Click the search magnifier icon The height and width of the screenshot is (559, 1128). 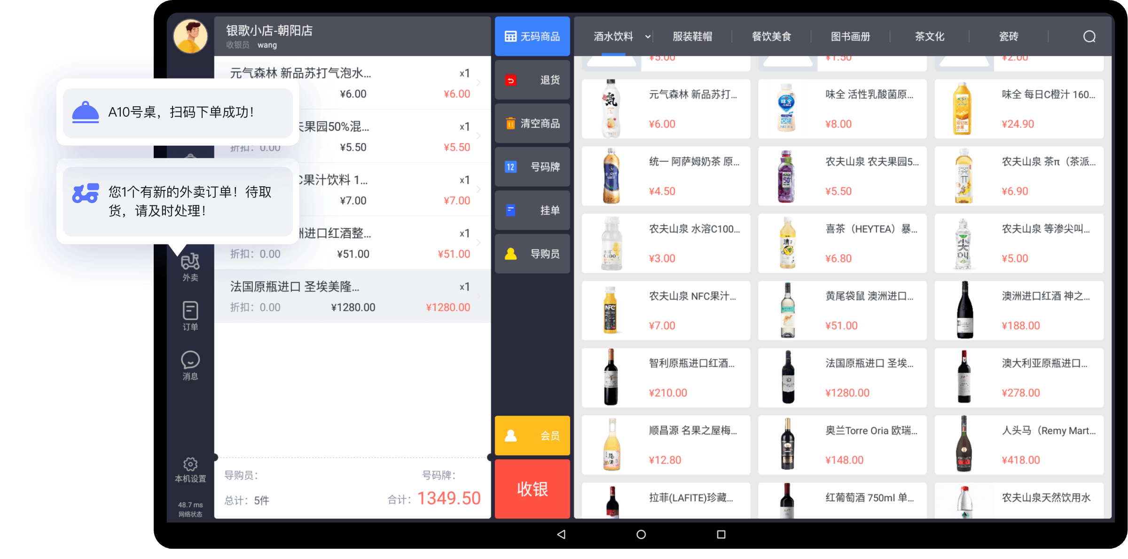(1089, 37)
